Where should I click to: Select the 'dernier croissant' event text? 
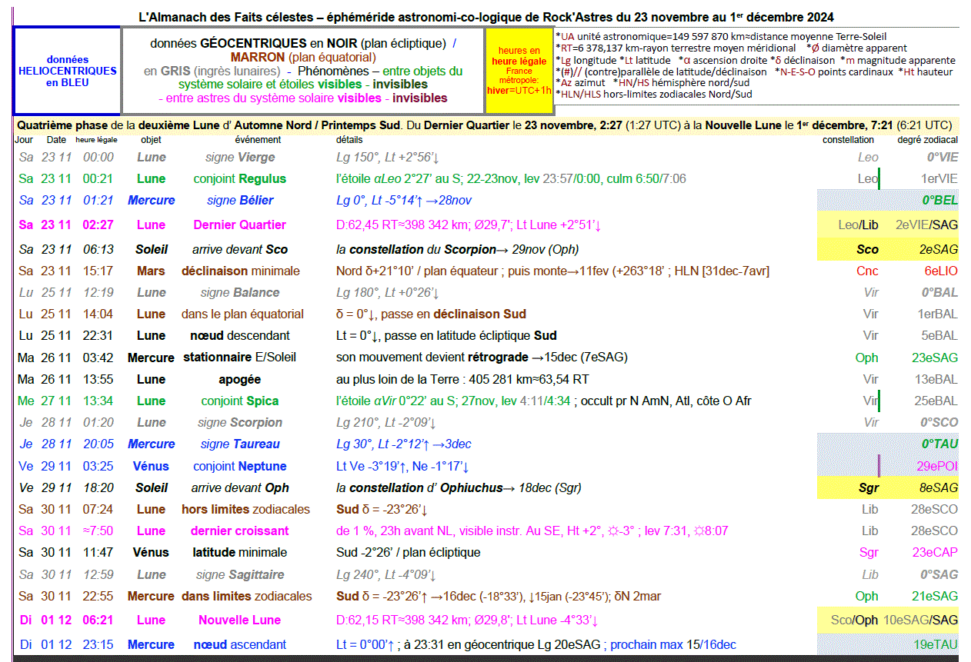coord(239,531)
